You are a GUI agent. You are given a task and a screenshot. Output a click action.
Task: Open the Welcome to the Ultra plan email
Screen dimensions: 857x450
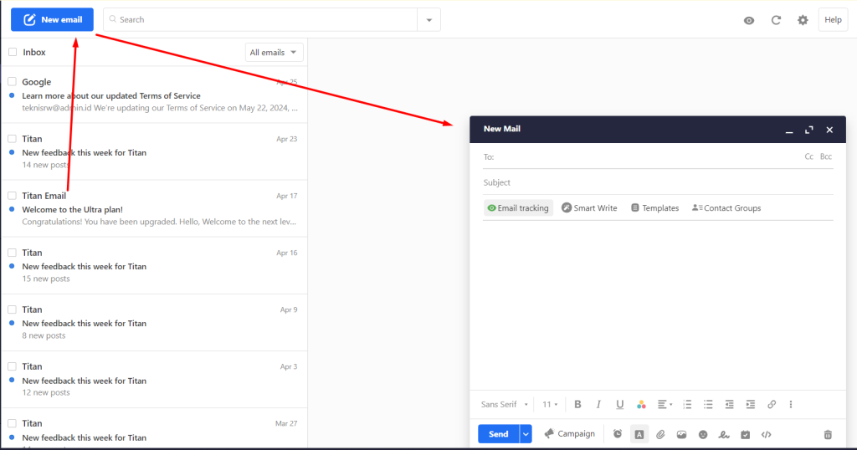click(x=154, y=209)
